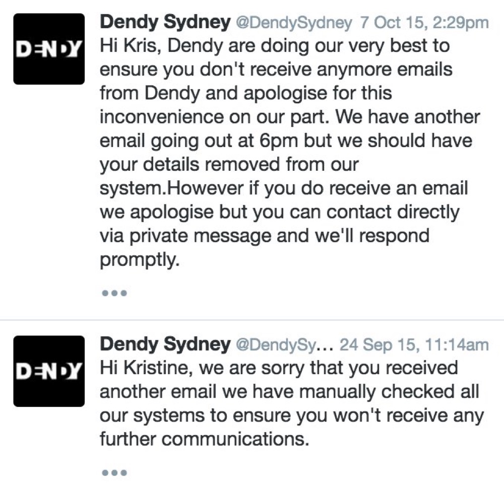Open the tweet beginning 'Hi Kris, Dendy are'

click(x=290, y=152)
